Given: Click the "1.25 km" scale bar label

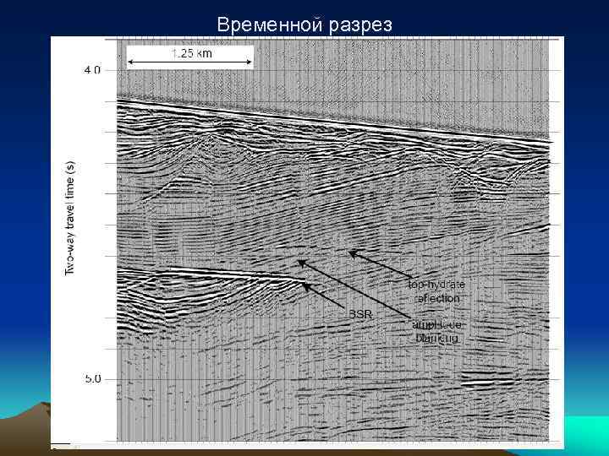Looking at the screenshot, I should (x=192, y=53).
